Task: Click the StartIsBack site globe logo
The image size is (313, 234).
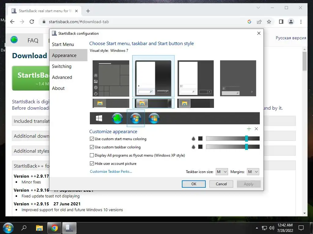Action: (14, 40)
